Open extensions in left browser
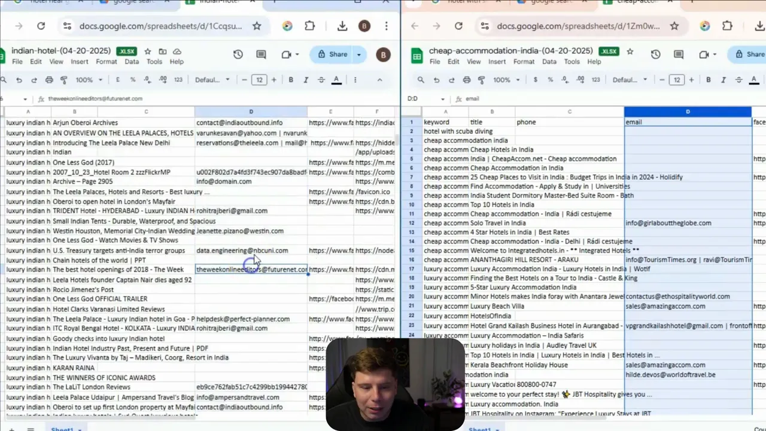The height and width of the screenshot is (431, 766). click(x=309, y=26)
